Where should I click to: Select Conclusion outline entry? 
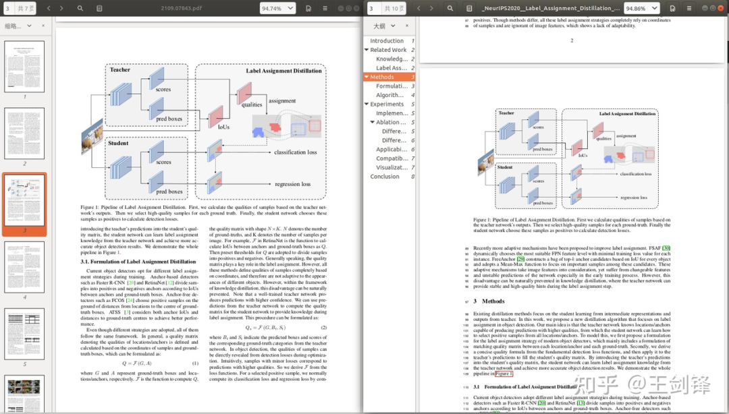click(385, 177)
